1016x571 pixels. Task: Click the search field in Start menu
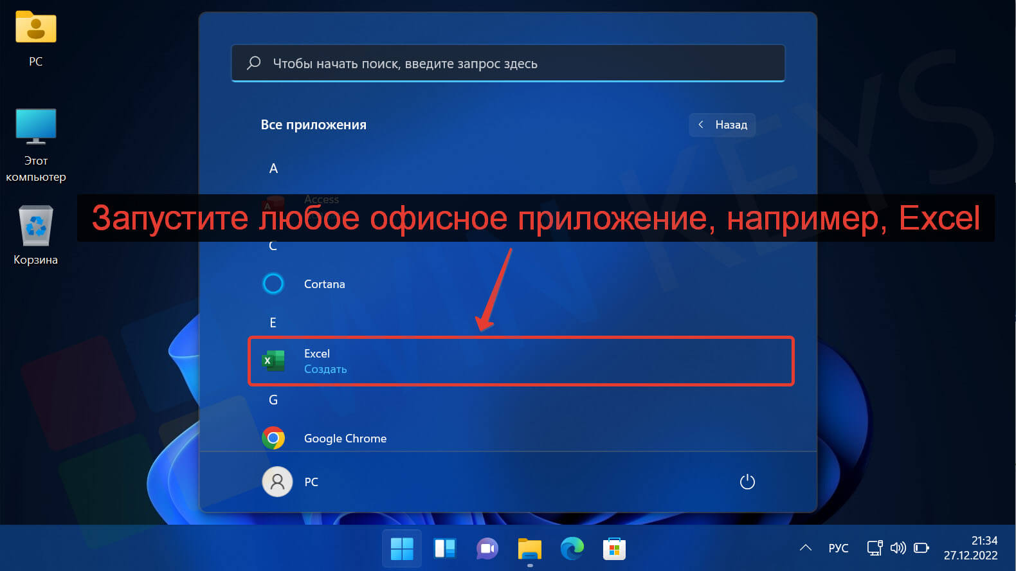(508, 64)
